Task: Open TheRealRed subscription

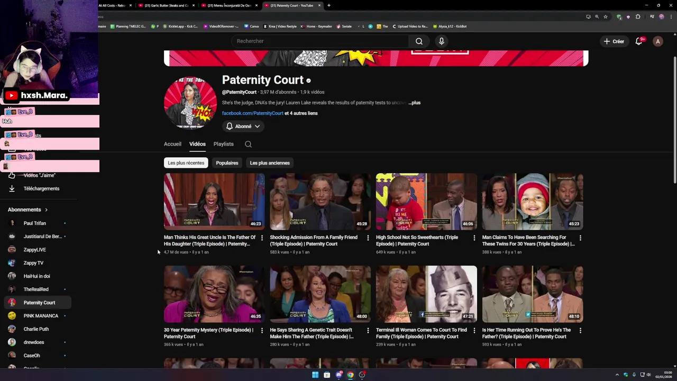Action: tap(37, 289)
